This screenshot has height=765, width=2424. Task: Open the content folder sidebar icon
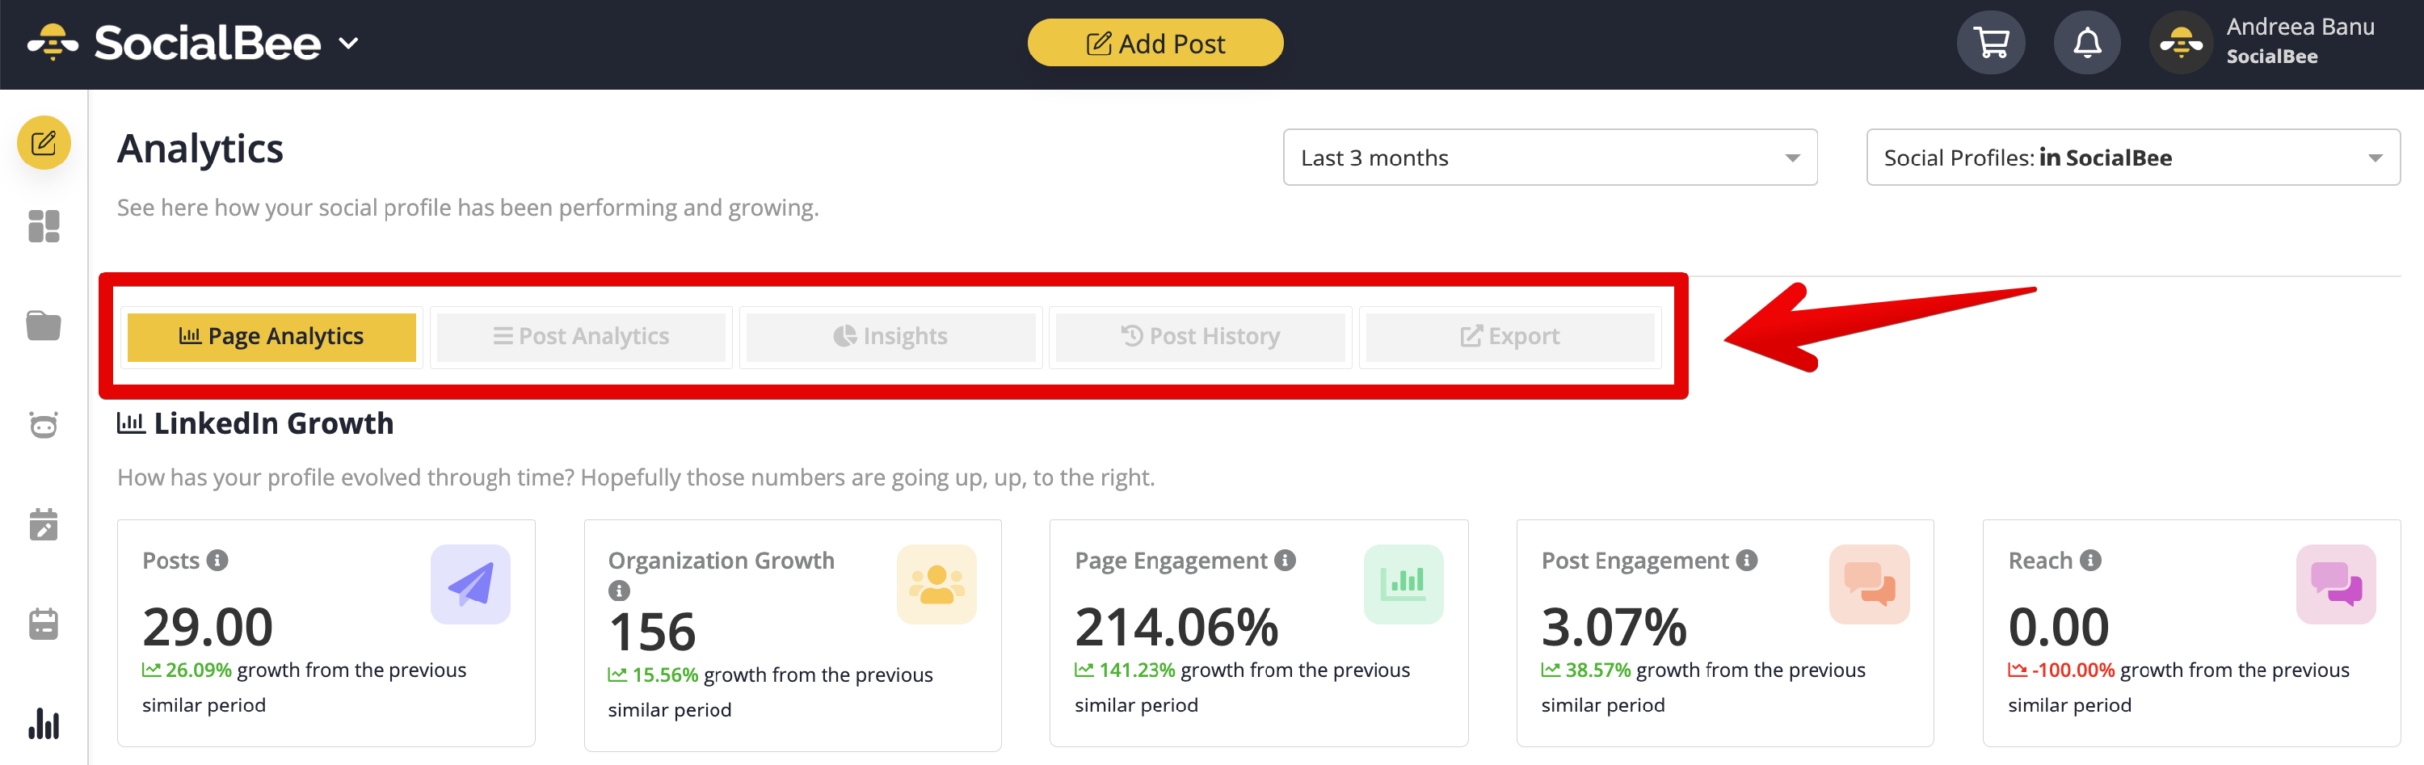[44, 326]
